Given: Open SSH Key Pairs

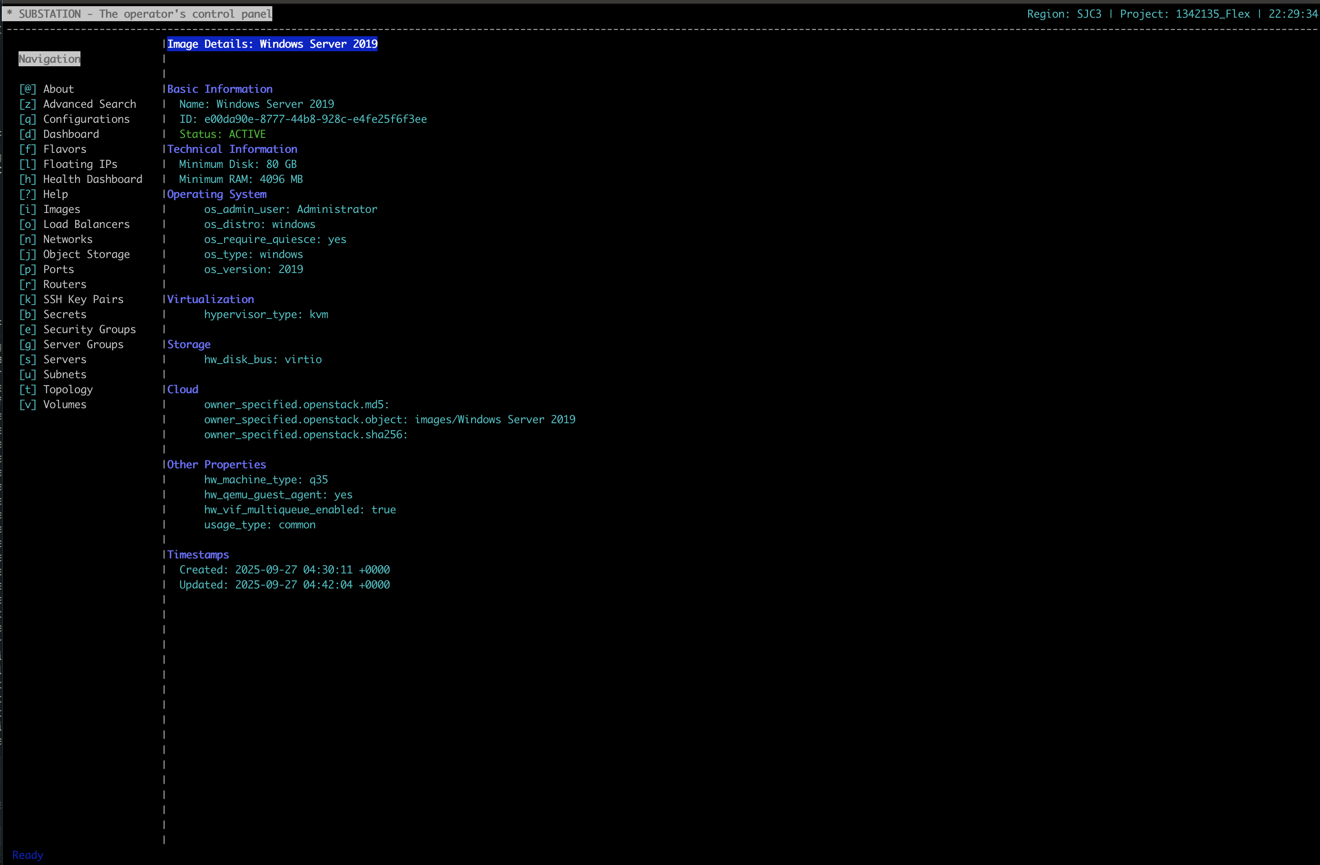Looking at the screenshot, I should pyautogui.click(x=83, y=299).
